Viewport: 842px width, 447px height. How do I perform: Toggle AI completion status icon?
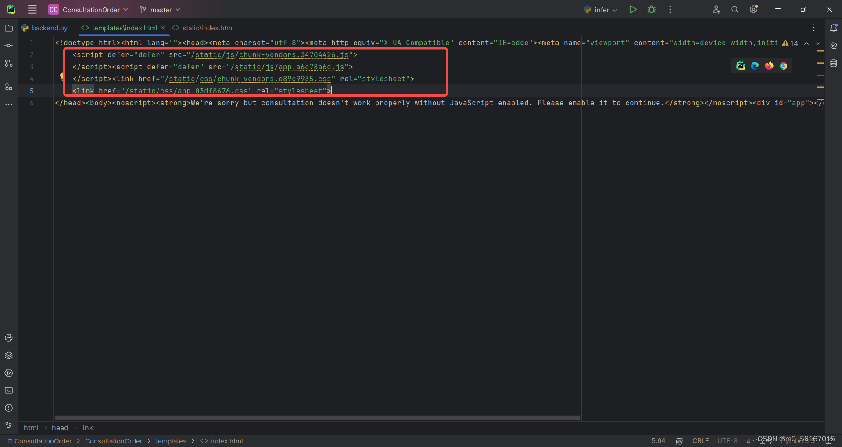point(679,441)
